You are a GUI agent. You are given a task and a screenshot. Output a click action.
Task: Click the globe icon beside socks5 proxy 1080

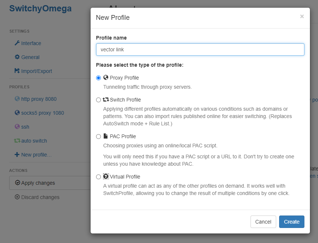pos(18,113)
